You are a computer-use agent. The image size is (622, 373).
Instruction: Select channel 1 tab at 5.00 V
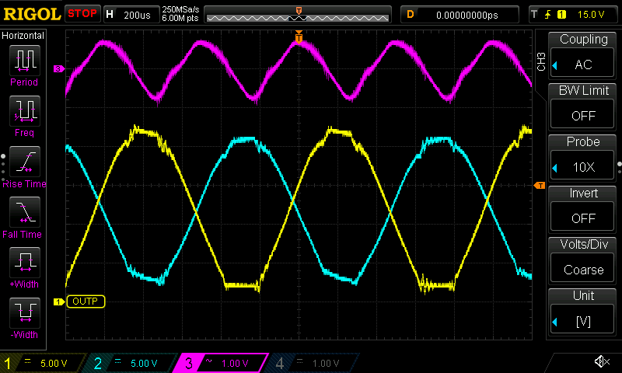[x=44, y=363]
